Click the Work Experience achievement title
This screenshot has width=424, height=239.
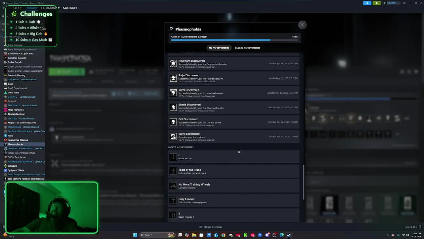tap(189, 134)
